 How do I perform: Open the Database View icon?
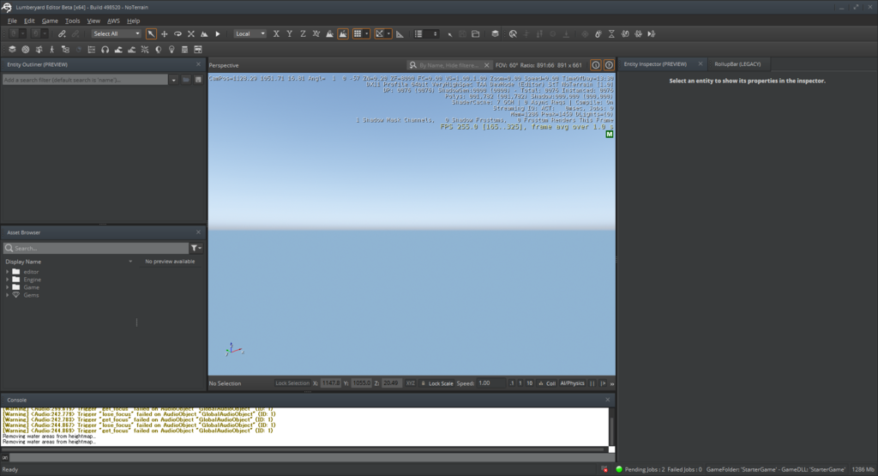pyautogui.click(x=185, y=50)
